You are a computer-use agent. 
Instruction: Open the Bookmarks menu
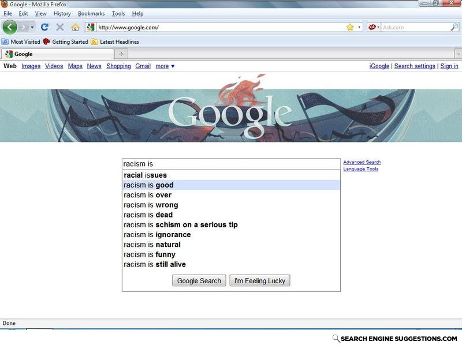[x=91, y=13]
